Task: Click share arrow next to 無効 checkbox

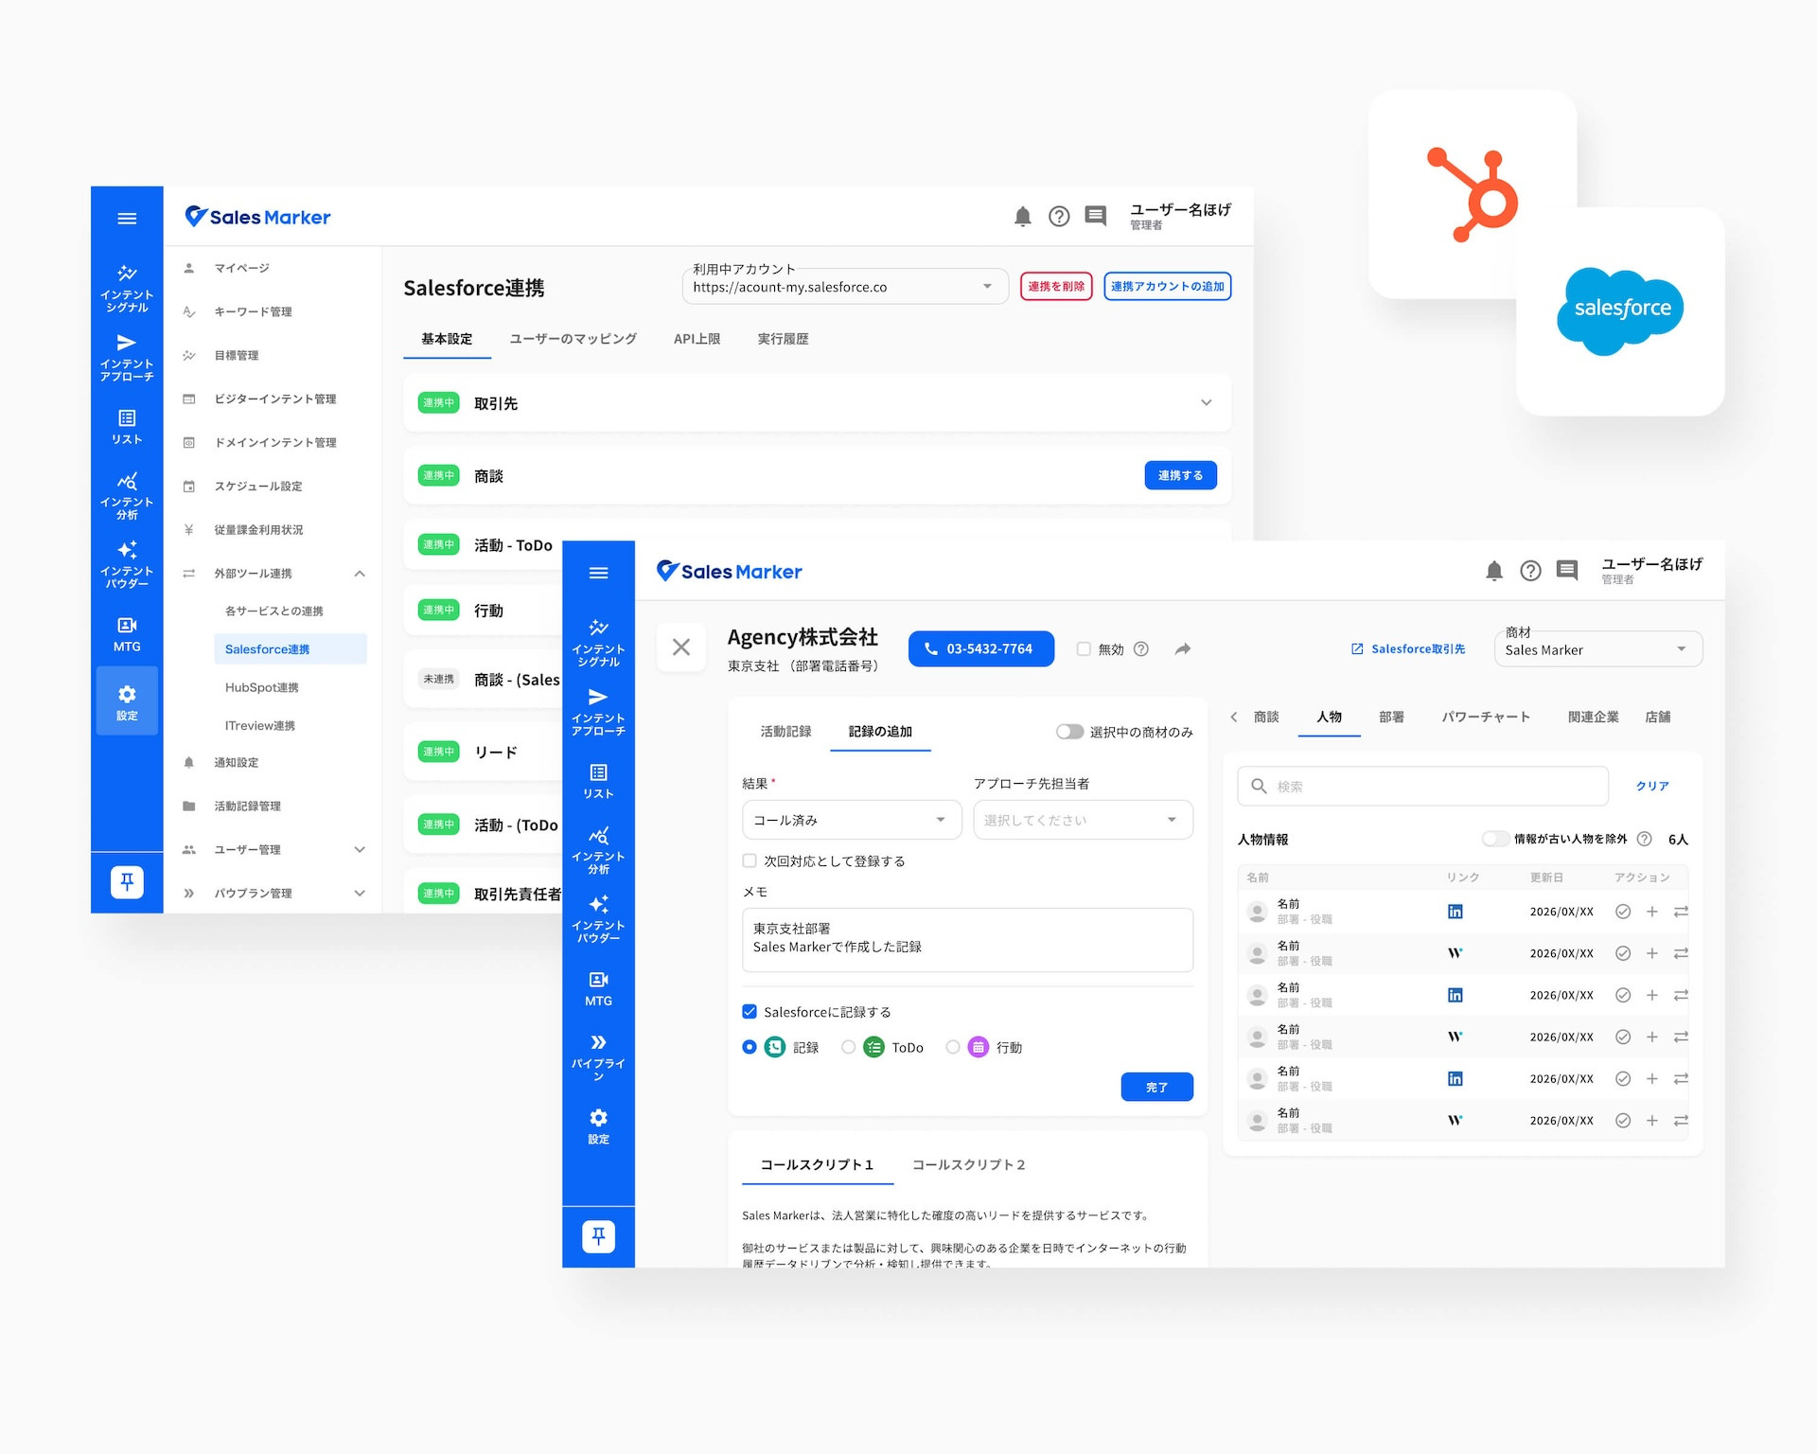Action: pos(1182,649)
